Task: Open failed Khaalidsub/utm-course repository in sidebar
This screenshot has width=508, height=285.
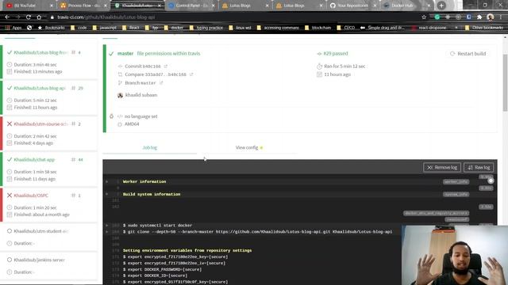Action: (40, 123)
